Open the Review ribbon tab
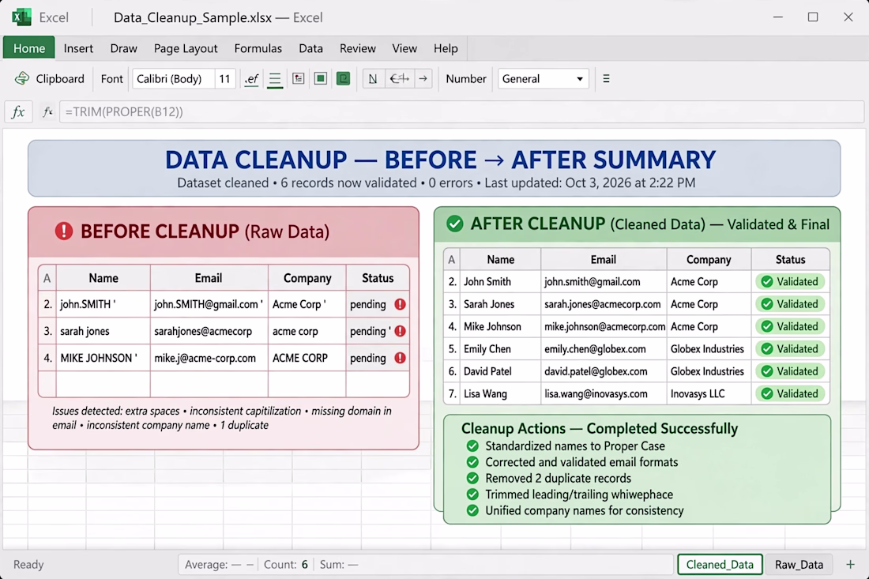The width and height of the screenshot is (869, 579). (x=357, y=48)
